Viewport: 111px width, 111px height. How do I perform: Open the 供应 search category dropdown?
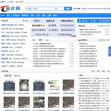(x=59, y=9)
